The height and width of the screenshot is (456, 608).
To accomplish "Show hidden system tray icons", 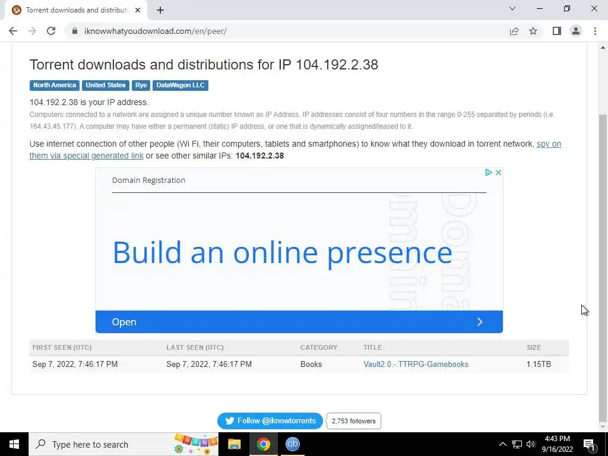I will (502, 444).
